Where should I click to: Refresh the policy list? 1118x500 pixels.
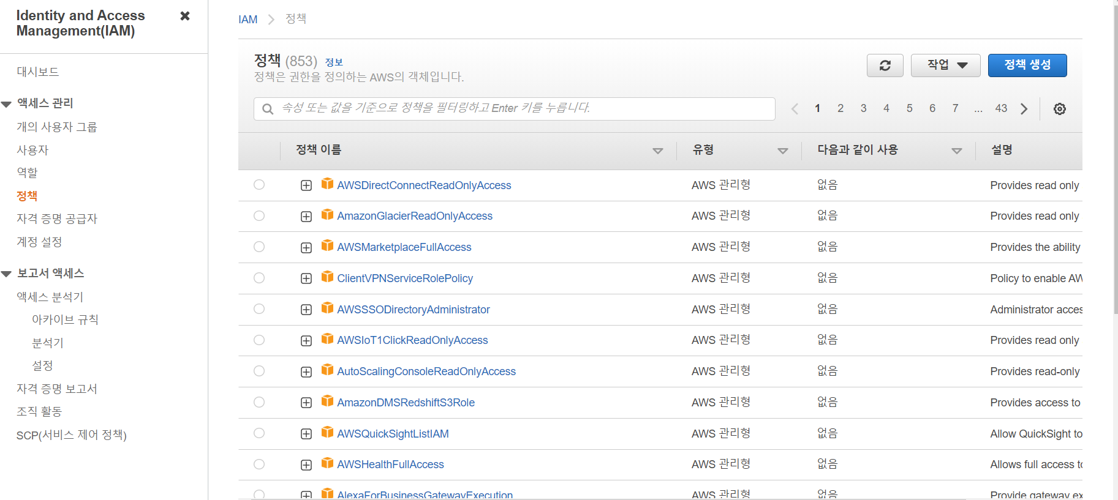click(x=885, y=65)
